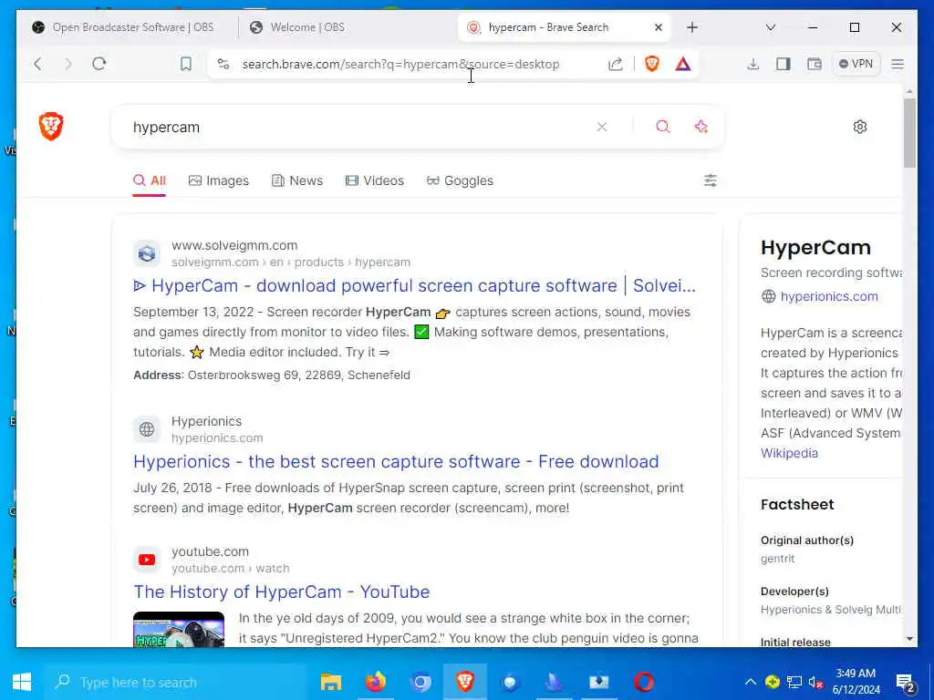Image resolution: width=934 pixels, height=700 pixels.
Task: Click the solveigmm.com breadcrumb path text
Action: (x=291, y=262)
